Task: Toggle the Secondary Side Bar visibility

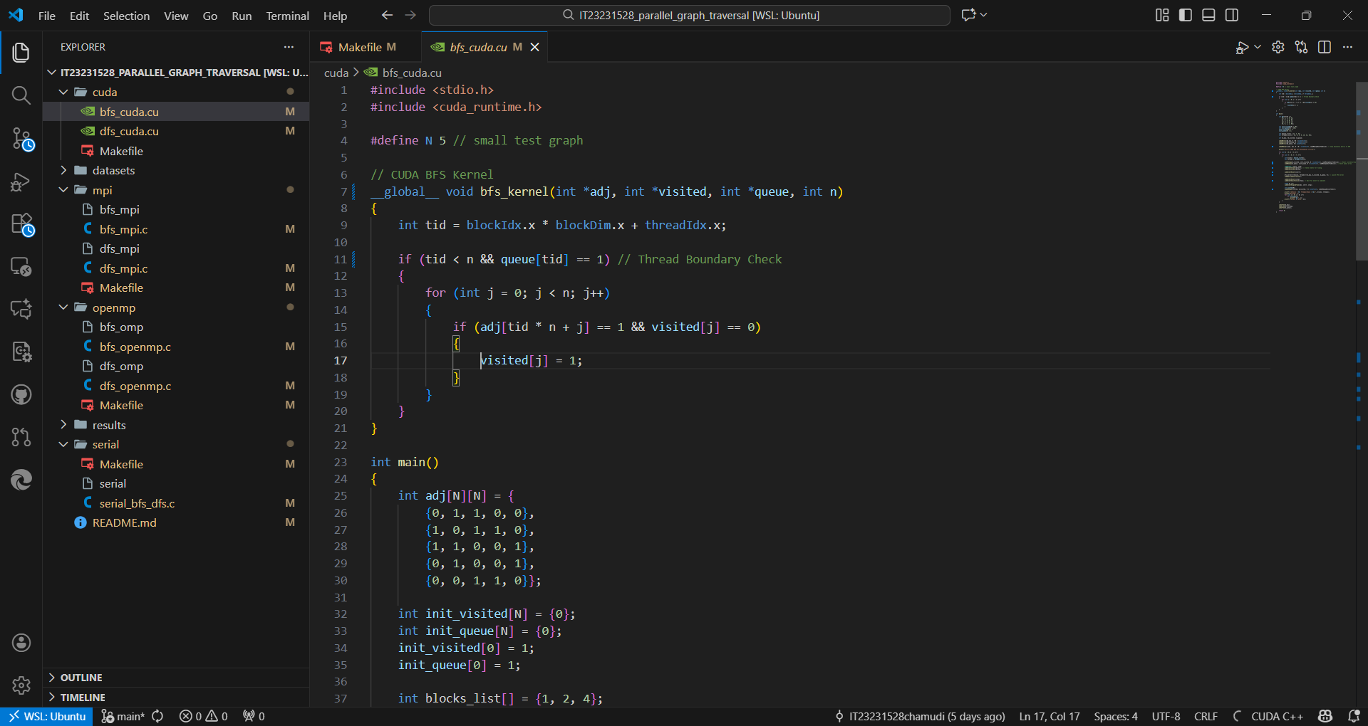Action: 1232,15
